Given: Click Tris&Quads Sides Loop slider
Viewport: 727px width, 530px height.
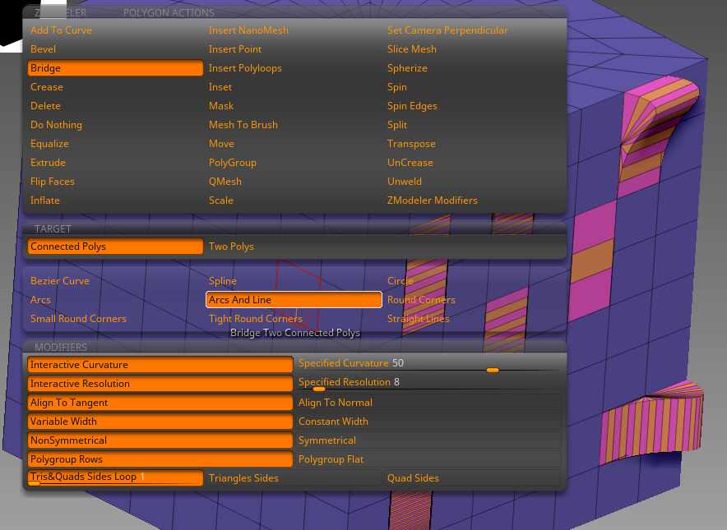Looking at the screenshot, I should 114,478.
